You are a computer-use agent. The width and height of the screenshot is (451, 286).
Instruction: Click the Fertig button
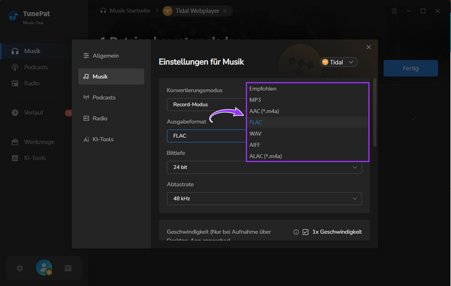[x=410, y=68]
